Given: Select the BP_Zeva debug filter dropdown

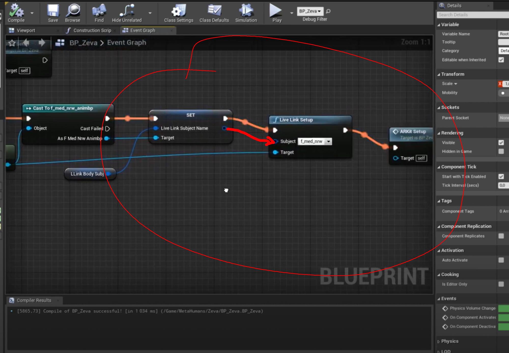Looking at the screenshot, I should click(310, 11).
